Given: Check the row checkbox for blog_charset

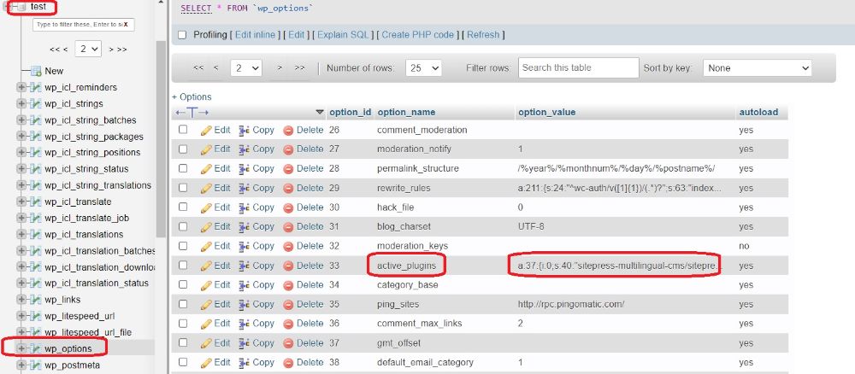Looking at the screenshot, I should click(183, 226).
